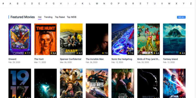Viewport: 196px width, 98px height.
Task: Filter movies by letter E
Action: click(x=39, y=3)
